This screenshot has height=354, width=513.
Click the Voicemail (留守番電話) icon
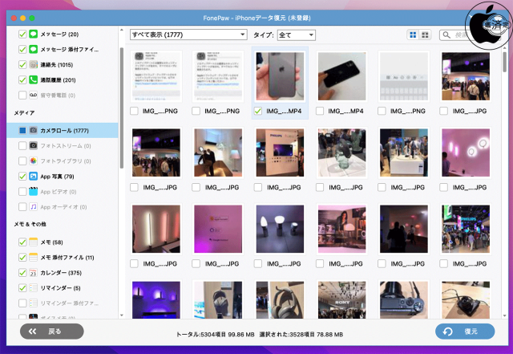click(x=33, y=95)
